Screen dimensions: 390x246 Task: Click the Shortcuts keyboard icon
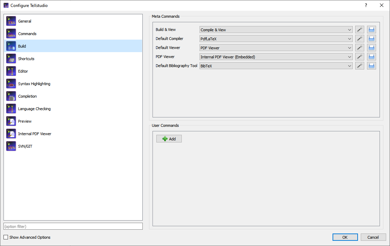[10, 58]
